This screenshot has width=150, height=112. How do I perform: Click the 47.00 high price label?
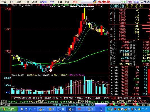pyautogui.click(x=92, y=9)
